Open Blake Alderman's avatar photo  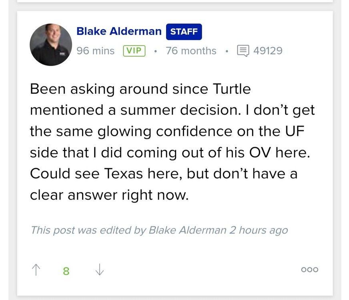[x=51, y=45]
